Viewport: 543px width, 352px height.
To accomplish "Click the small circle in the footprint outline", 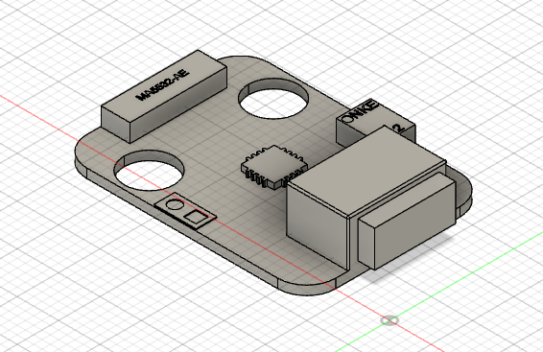I will pyautogui.click(x=175, y=204).
